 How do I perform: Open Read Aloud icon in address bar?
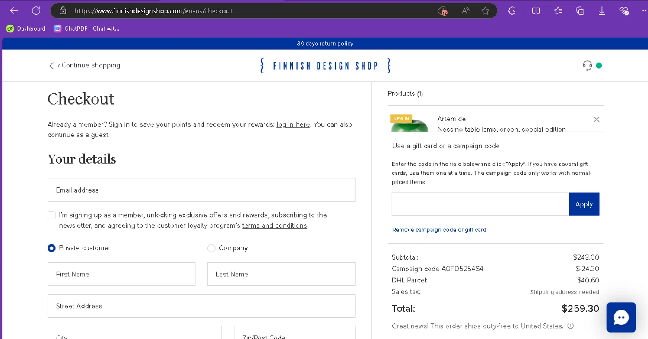[465, 11]
